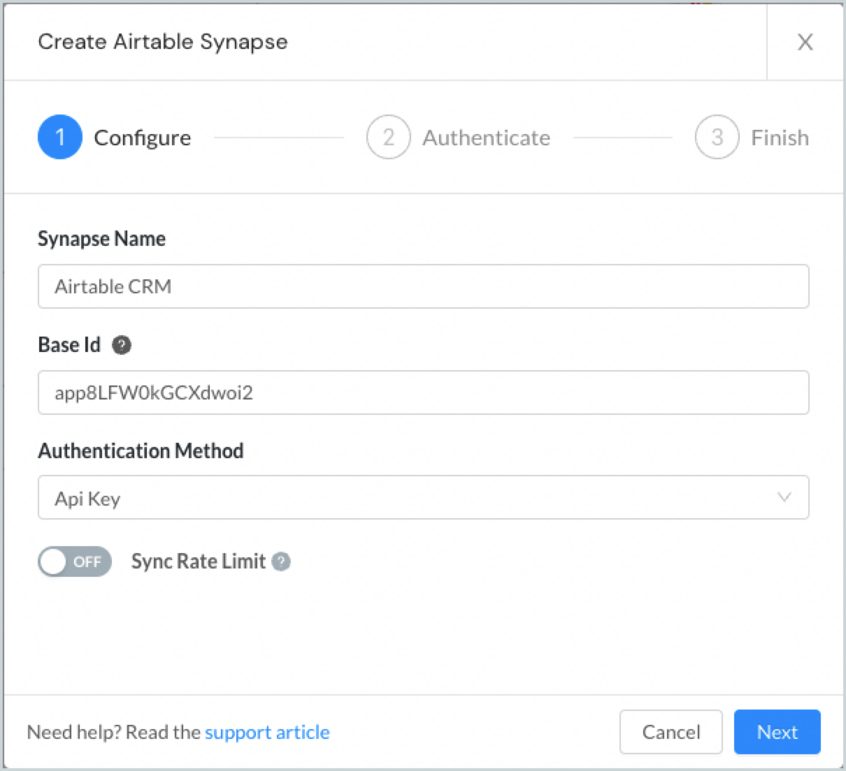Toggle Sync Rate Limit off position

(74, 561)
